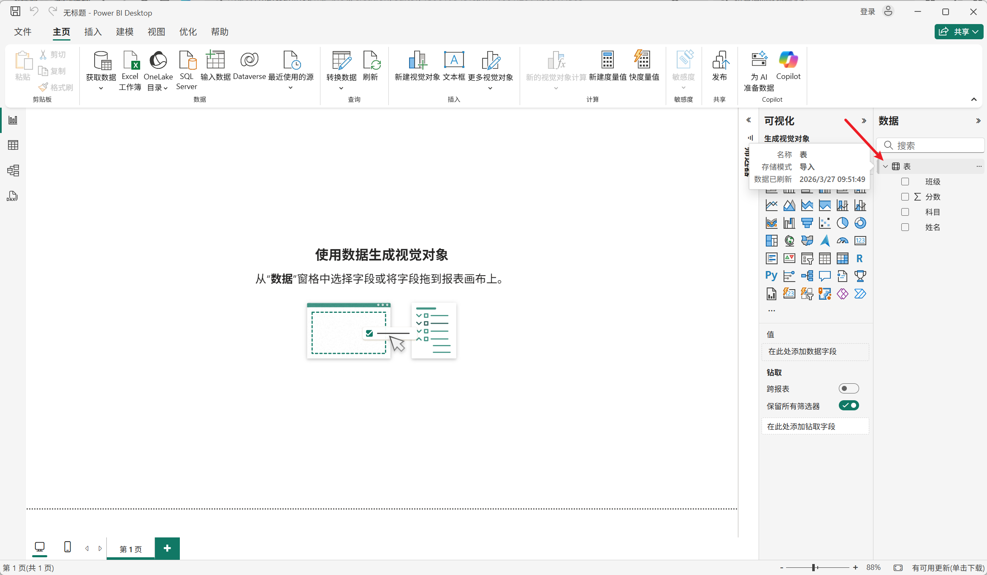Viewport: 987px width, 575px height.
Task: Check the 分数 field checkbox
Action: click(x=905, y=197)
